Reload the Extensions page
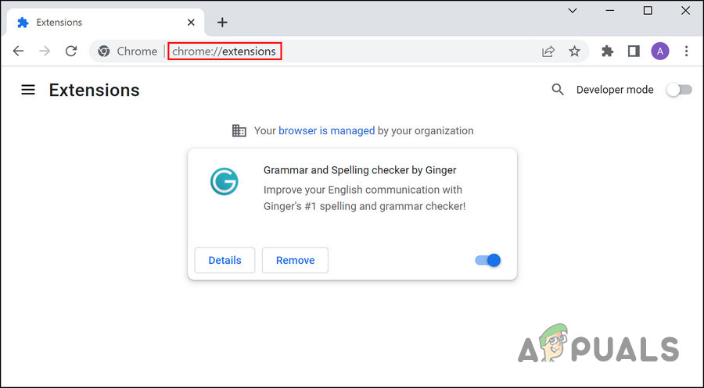704x388 pixels. [x=71, y=51]
